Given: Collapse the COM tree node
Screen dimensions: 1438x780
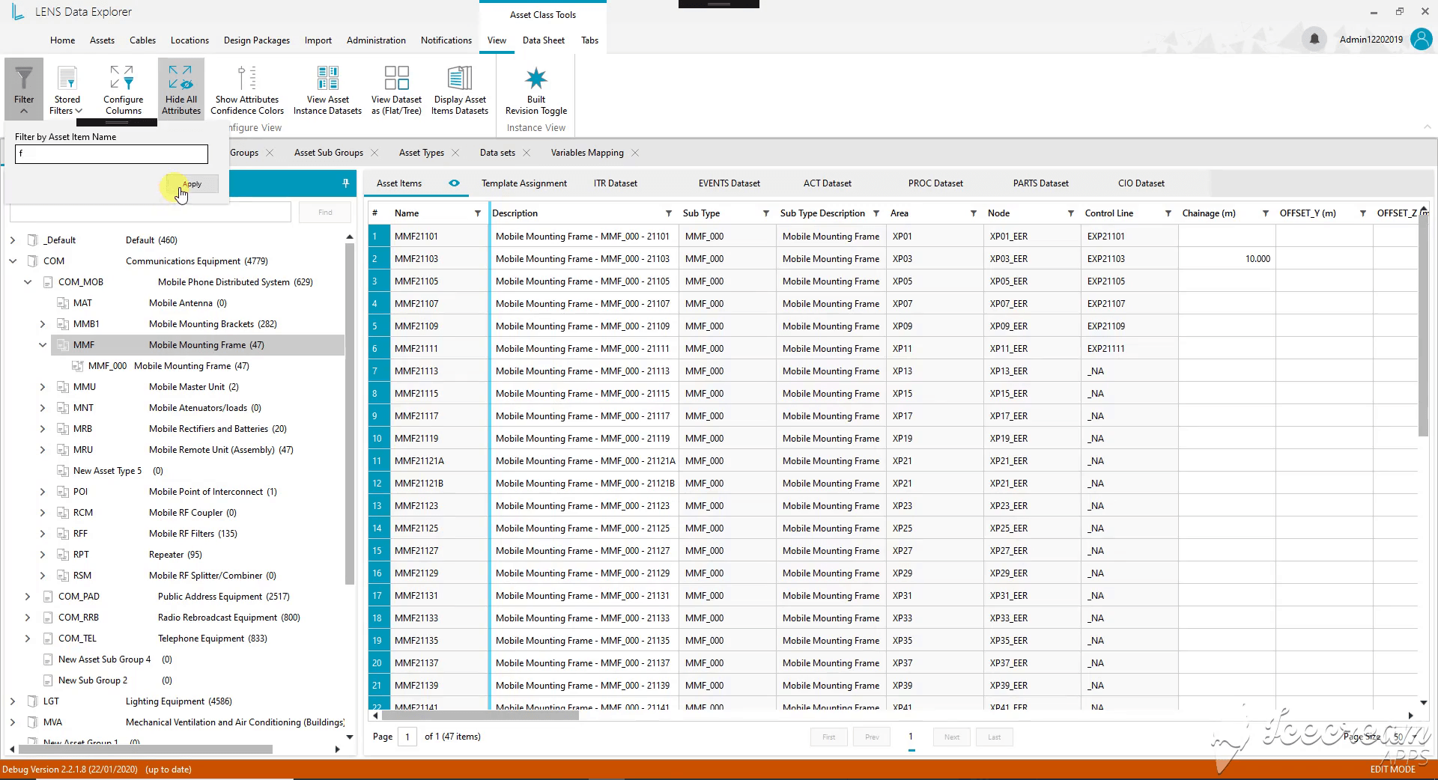Looking at the screenshot, I should 13,261.
